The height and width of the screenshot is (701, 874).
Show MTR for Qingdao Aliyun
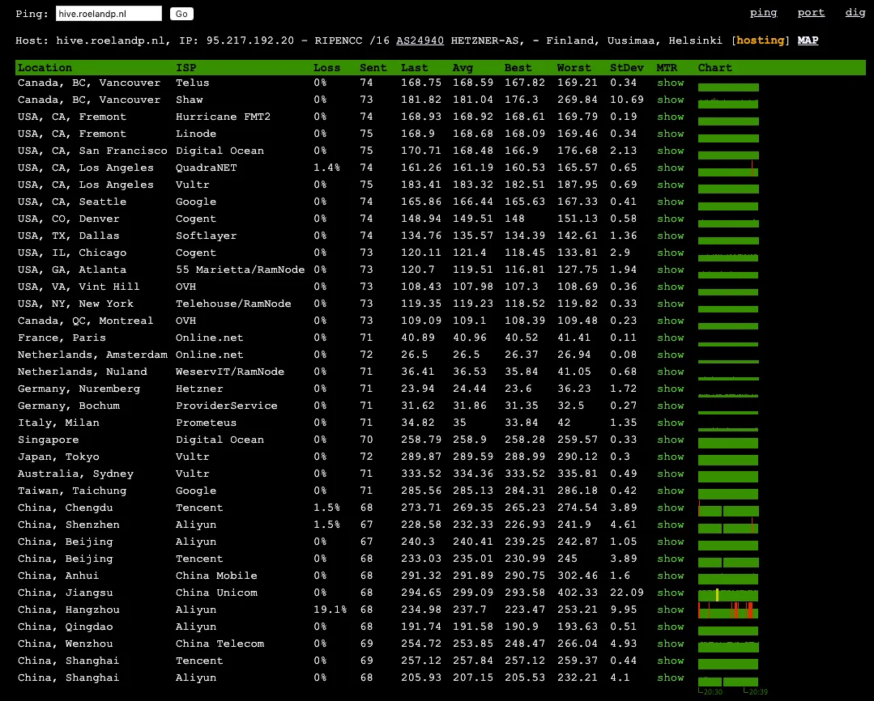(670, 627)
